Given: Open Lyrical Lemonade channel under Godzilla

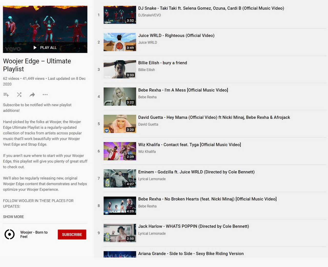Looking at the screenshot, I should (152, 179).
